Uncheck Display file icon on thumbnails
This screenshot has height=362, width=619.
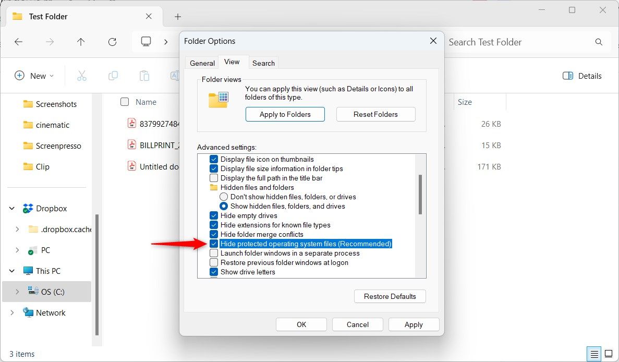[214, 159]
